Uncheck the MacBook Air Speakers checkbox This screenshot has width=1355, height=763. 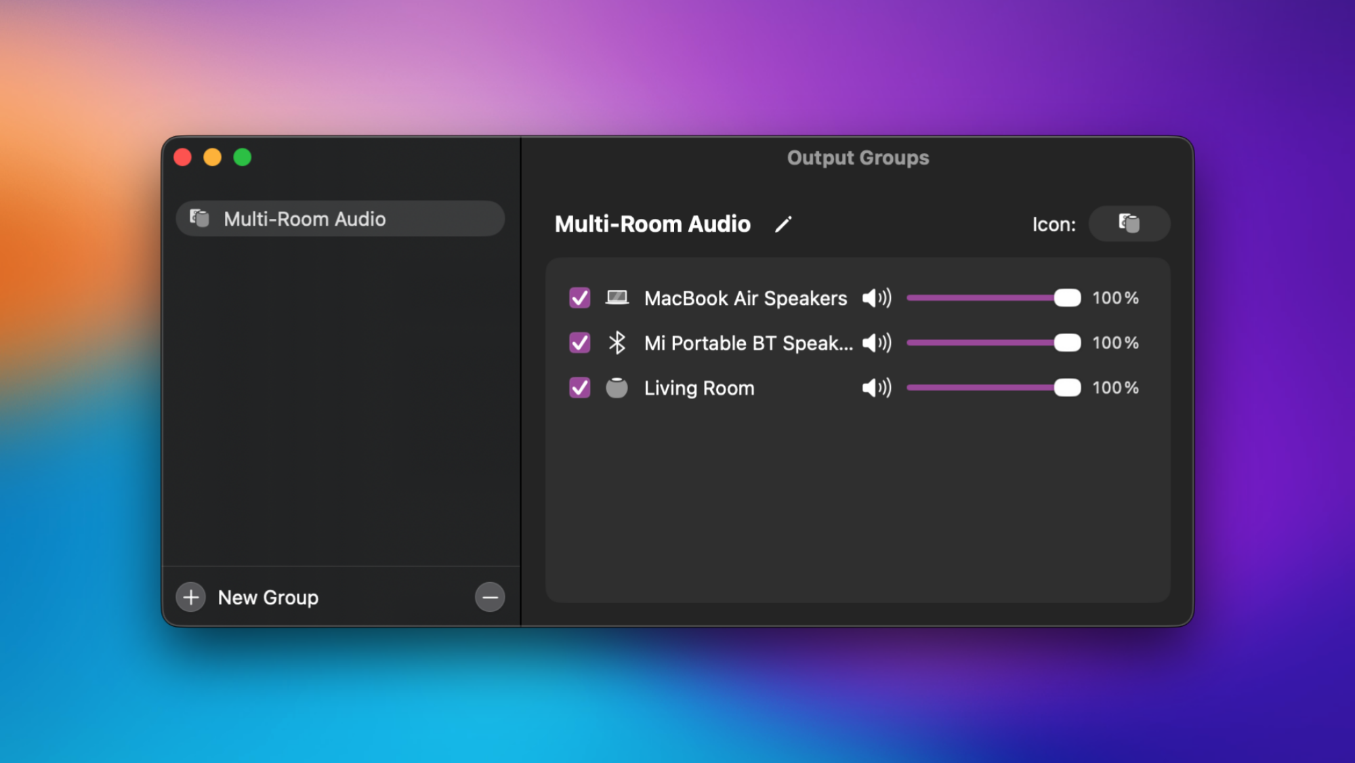580,298
